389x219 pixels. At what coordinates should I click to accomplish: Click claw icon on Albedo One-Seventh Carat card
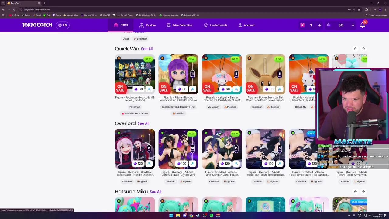click(x=236, y=164)
